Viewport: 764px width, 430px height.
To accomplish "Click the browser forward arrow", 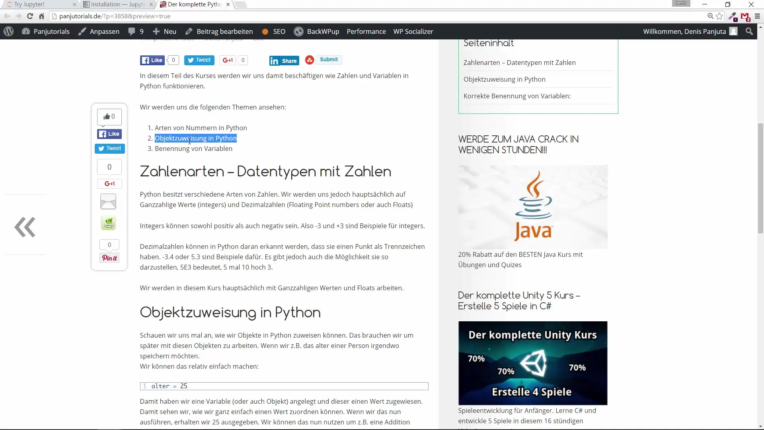I will [x=18, y=16].
